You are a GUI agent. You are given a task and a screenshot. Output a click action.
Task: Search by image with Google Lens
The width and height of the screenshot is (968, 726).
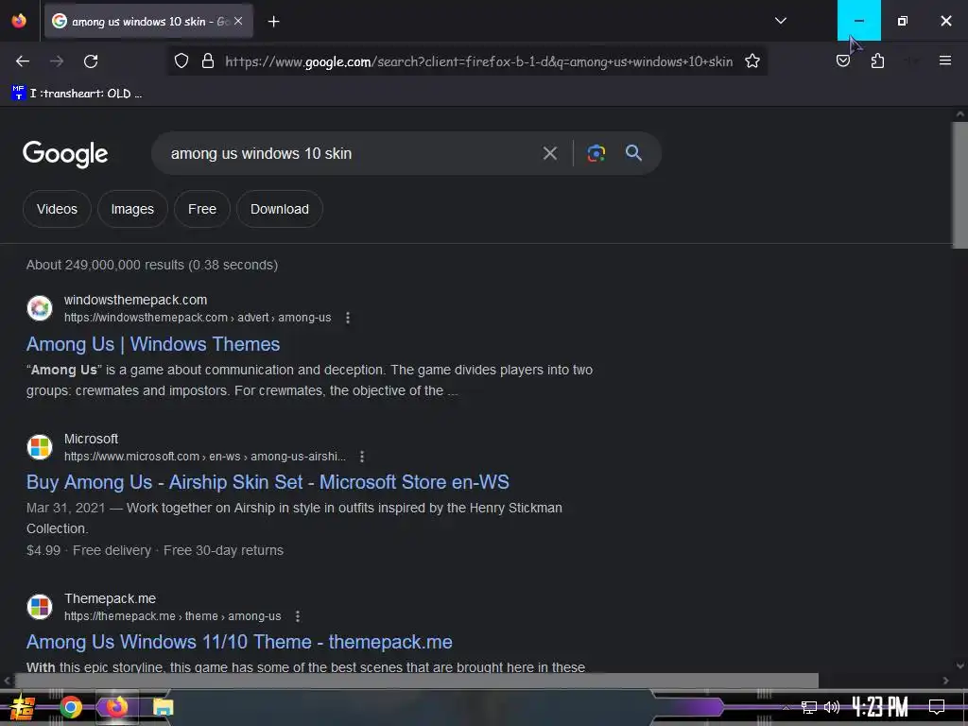click(x=596, y=153)
